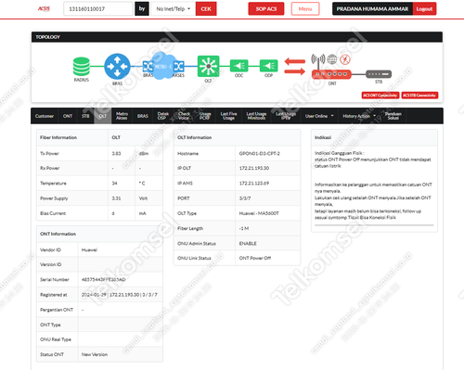The image size is (464, 370).
Task: Expand the User Online dropdown menu
Action: 319,116
